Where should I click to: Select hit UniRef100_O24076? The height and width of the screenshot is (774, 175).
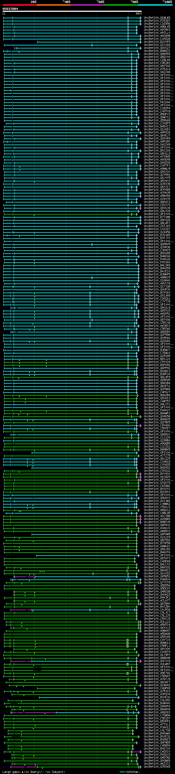(157, 199)
